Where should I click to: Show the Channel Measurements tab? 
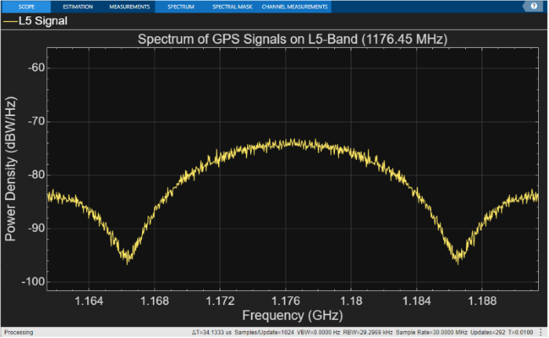point(294,6)
